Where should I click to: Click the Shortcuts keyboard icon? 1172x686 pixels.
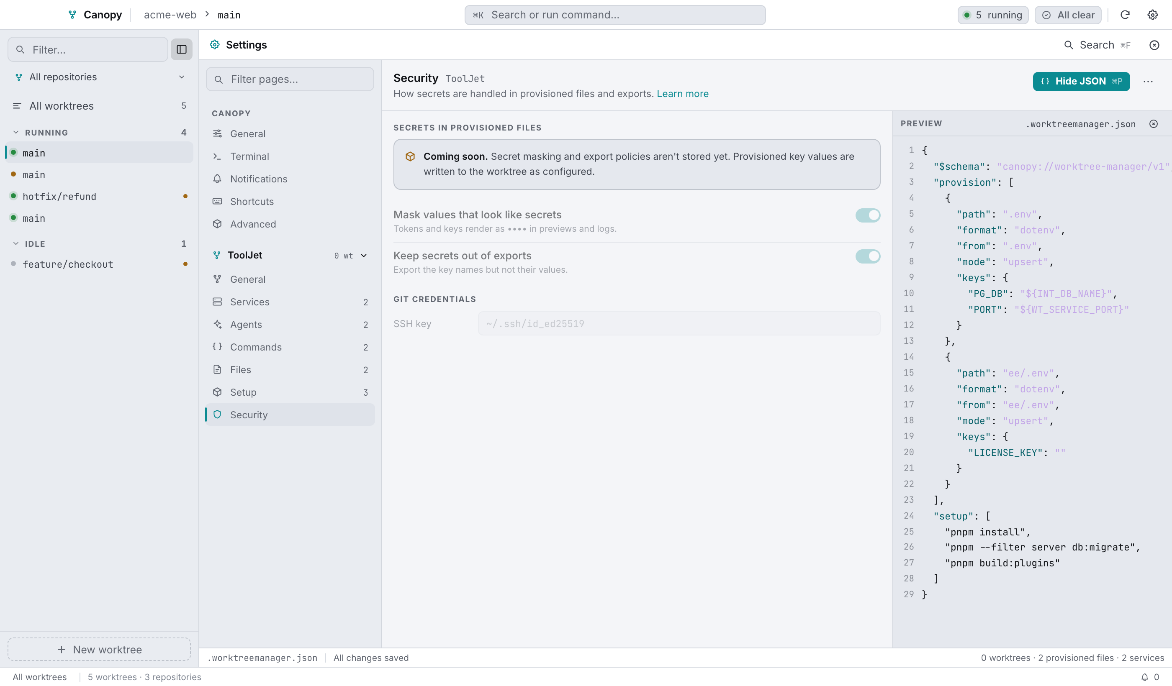point(217,202)
